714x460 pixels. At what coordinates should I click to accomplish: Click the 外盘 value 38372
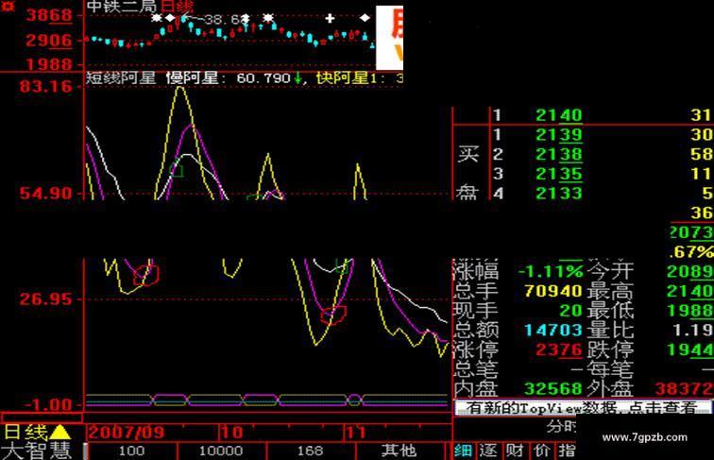pos(684,389)
